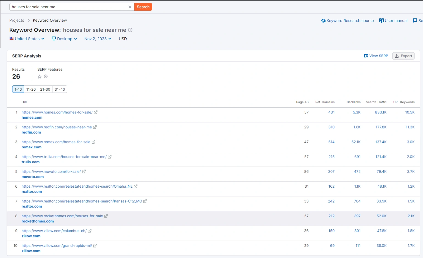Viewport: 423px width, 258px height.
Task: Open external link icon for zillow grand-rapids-mi URL
Action: pyautogui.click(x=95, y=246)
